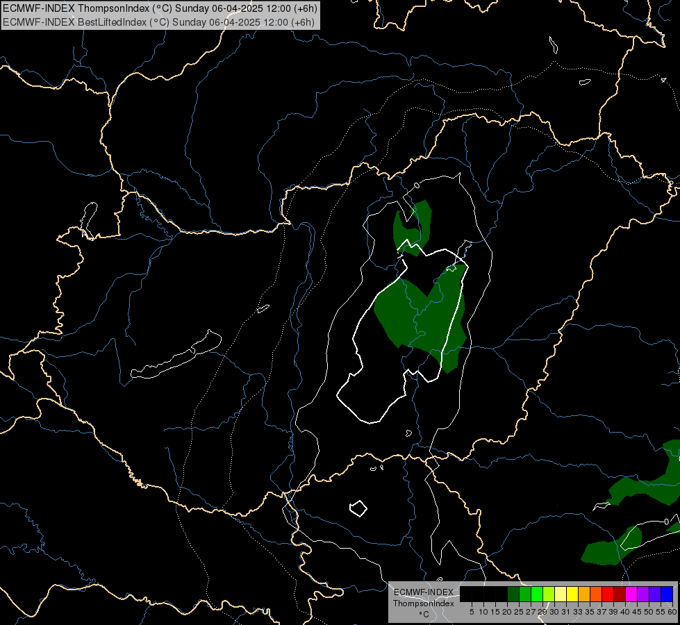Click the BestLiftedIndex title line
This screenshot has width=680, height=625.
159,22
